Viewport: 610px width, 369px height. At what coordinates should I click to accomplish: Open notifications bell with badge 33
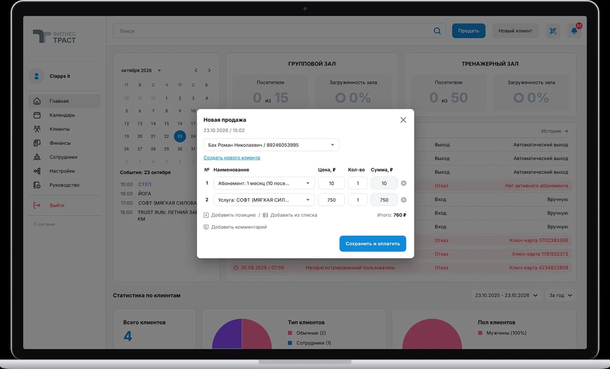pyautogui.click(x=574, y=31)
